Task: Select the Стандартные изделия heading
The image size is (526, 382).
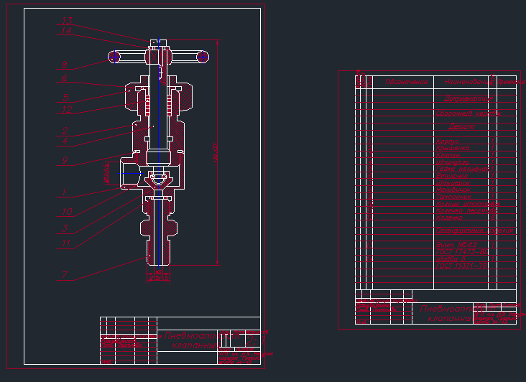Action: tap(474, 230)
